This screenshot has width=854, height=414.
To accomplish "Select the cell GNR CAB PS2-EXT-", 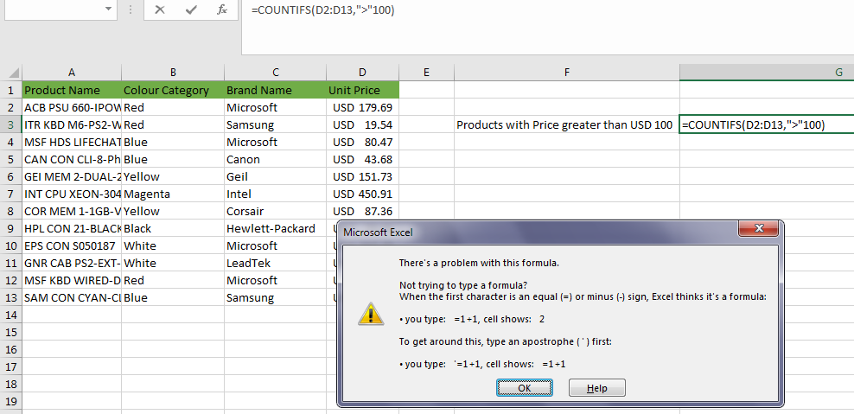I will (x=72, y=263).
